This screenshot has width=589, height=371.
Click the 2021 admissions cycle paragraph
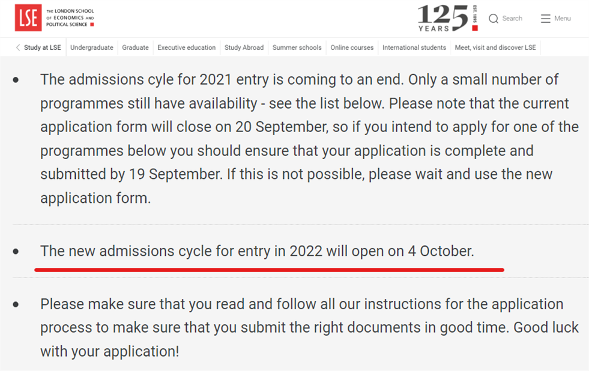(309, 139)
